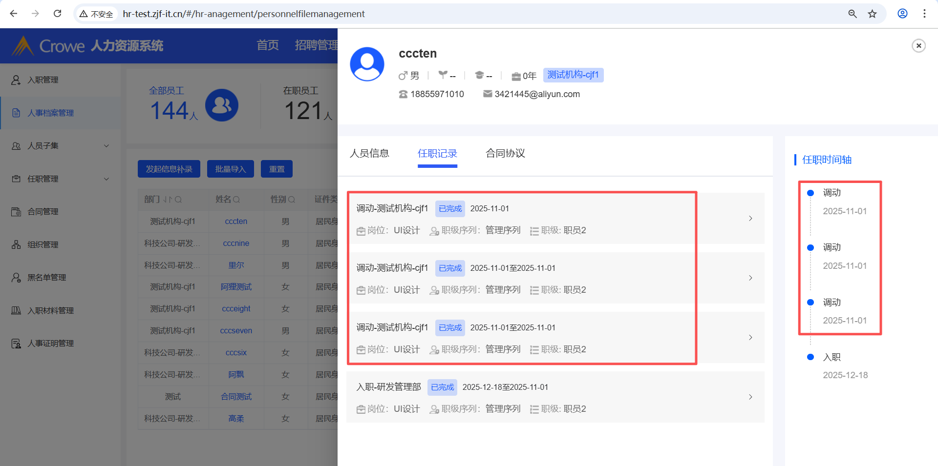The width and height of the screenshot is (938, 466).
Task: Click the 全部员工 144人 count
Action: pos(174,110)
